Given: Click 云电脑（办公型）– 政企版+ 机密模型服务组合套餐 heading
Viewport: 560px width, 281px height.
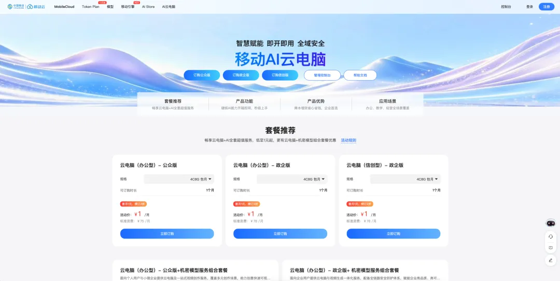Looking at the screenshot, I should 344,270.
